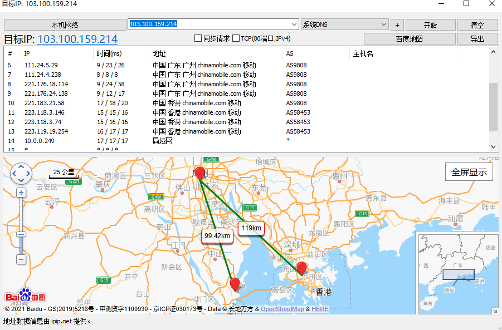Click the 全屏显示 fullscreen button
The width and height of the screenshot is (502, 330).
click(x=469, y=172)
